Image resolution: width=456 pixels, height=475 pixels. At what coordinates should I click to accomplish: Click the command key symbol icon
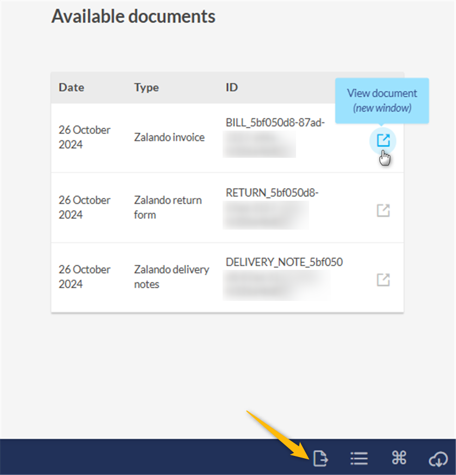399,458
